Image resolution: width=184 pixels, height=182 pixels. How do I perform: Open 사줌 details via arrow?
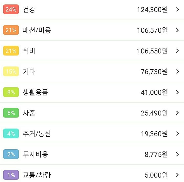178,113
